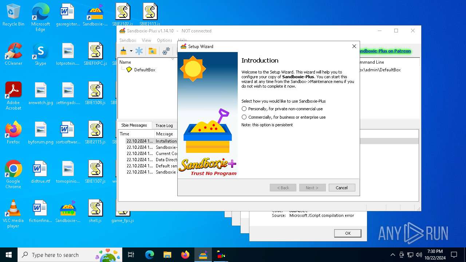Viewport: 466px width, 262px height.
Task: Select the fictionfina Word document icon
Action: [40, 211]
